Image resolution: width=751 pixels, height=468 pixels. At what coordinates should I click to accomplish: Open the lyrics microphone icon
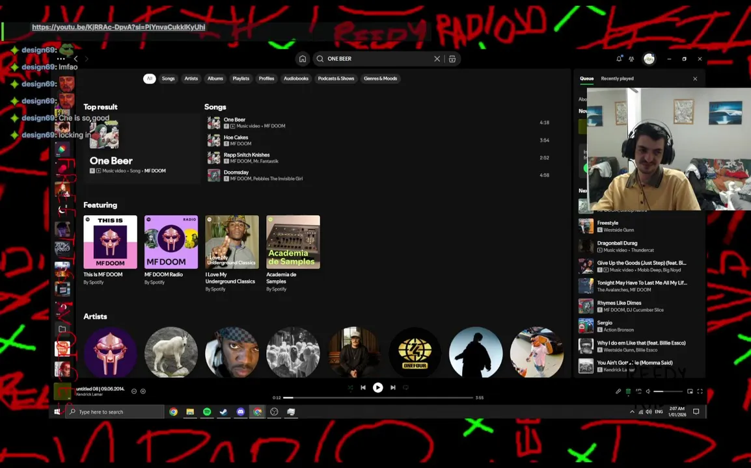pyautogui.click(x=618, y=391)
